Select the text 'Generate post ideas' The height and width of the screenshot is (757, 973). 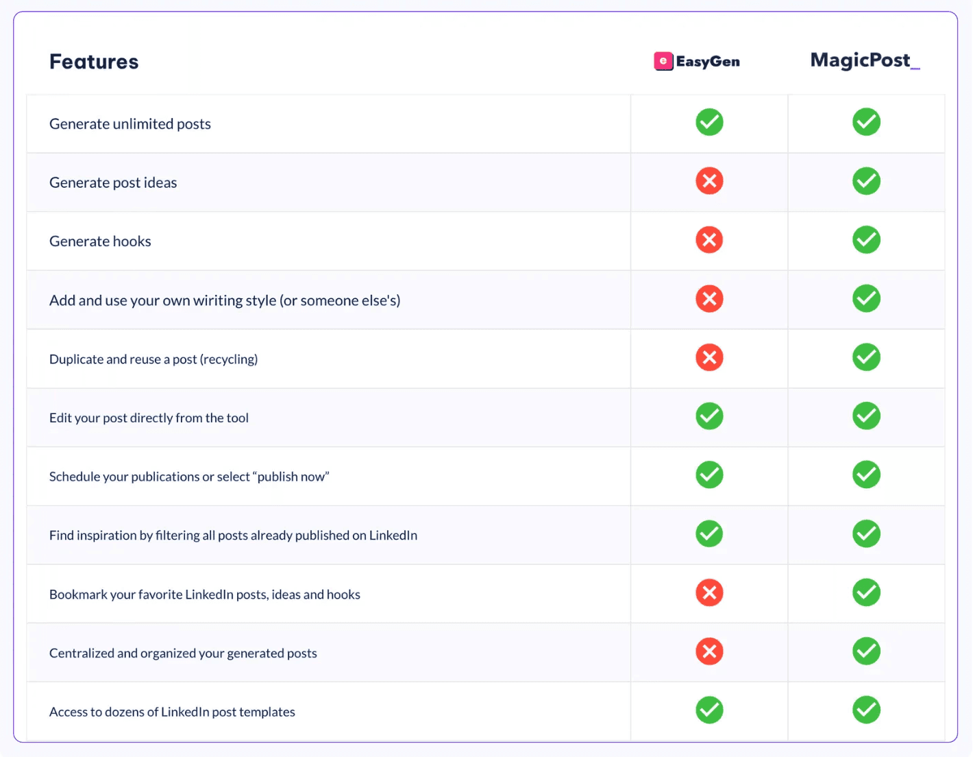(113, 183)
